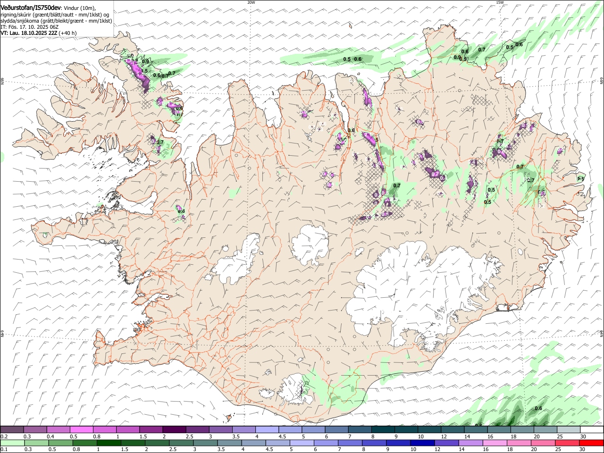
Task: Click the Veðurstofan/IS750dev map title
Action: pos(31,8)
